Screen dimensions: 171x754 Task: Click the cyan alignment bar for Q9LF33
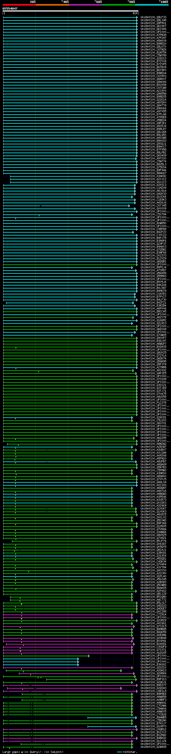(71, 17)
